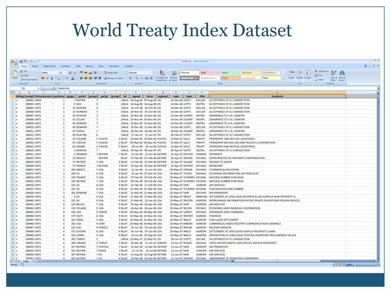Open the Conditional Formatting dropdown

click(162, 76)
